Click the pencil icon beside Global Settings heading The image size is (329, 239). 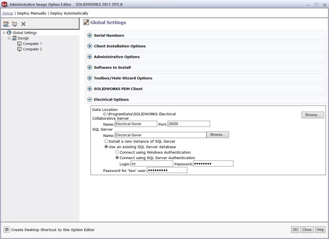pos(86,22)
